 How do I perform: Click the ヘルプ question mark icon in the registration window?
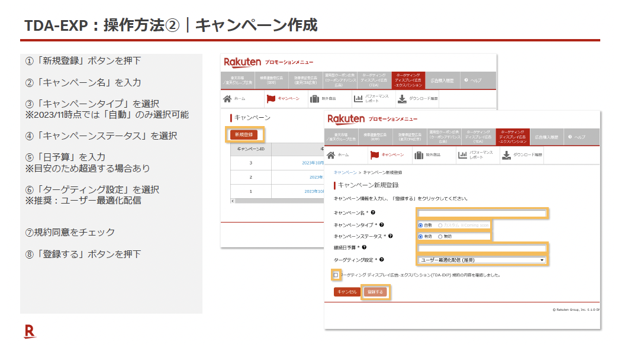pyautogui.click(x=570, y=137)
